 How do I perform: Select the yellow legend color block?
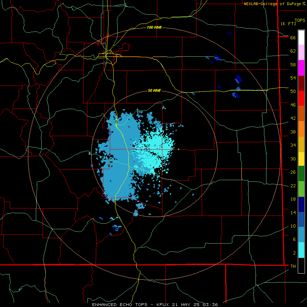coord(301,159)
